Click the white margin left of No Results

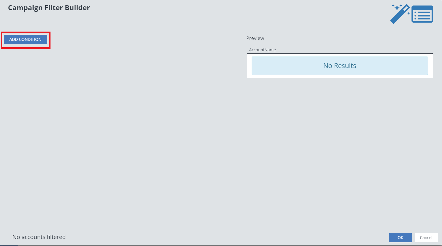point(249,66)
